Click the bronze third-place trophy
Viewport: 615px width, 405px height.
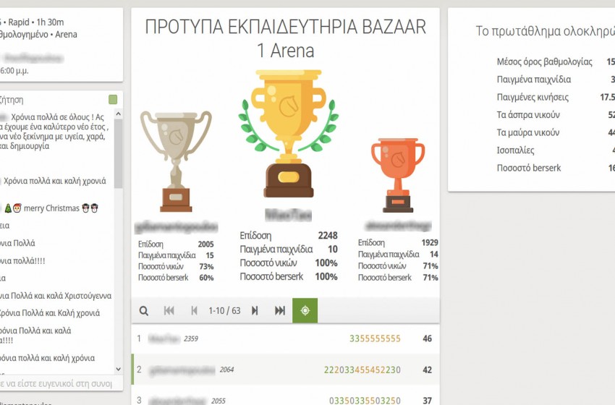point(398,175)
